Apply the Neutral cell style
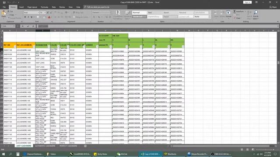This screenshot has width=280, height=157. (185, 13)
